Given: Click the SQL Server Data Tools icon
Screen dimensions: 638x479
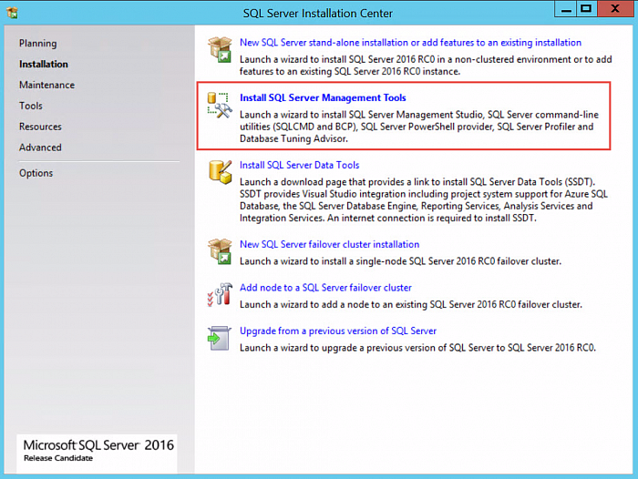Looking at the screenshot, I should tap(220, 171).
